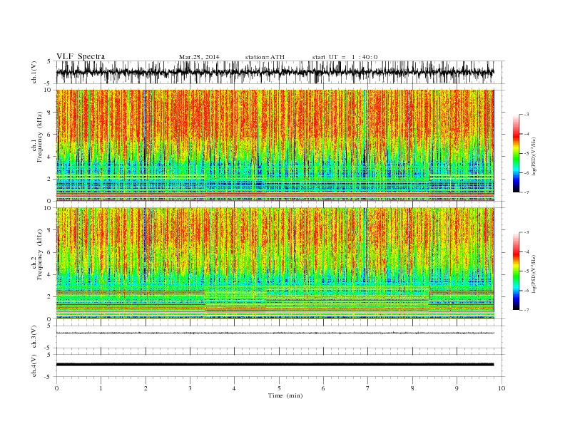
Task: Click tick label 2 on the Time axis
Action: tap(146, 388)
